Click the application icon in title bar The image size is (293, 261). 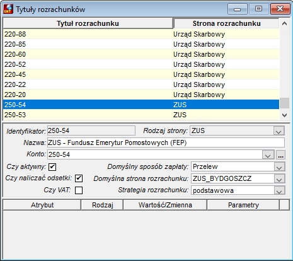coord(8,9)
